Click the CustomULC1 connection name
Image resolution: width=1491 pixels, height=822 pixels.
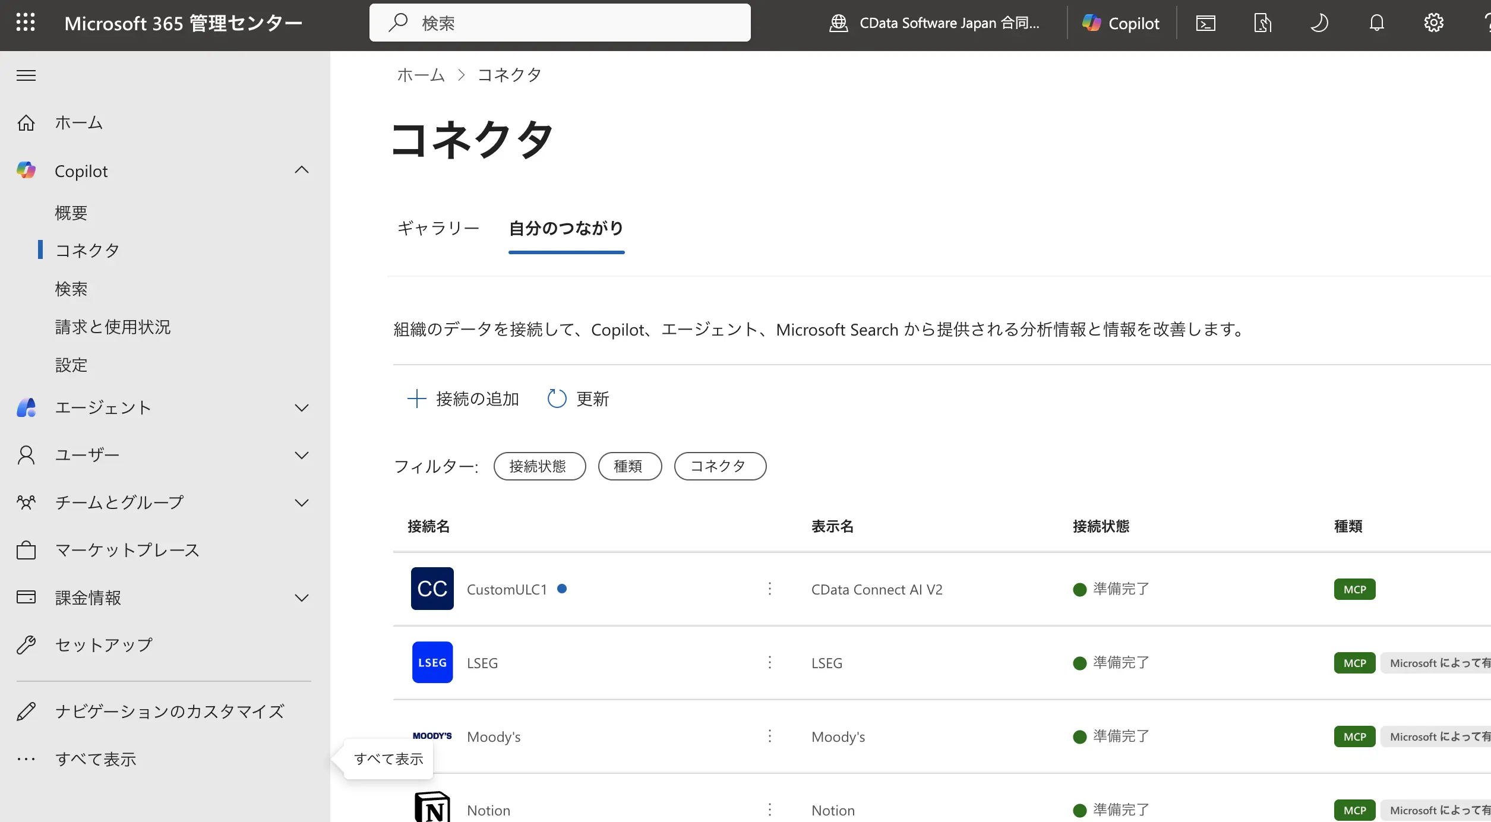tap(507, 589)
